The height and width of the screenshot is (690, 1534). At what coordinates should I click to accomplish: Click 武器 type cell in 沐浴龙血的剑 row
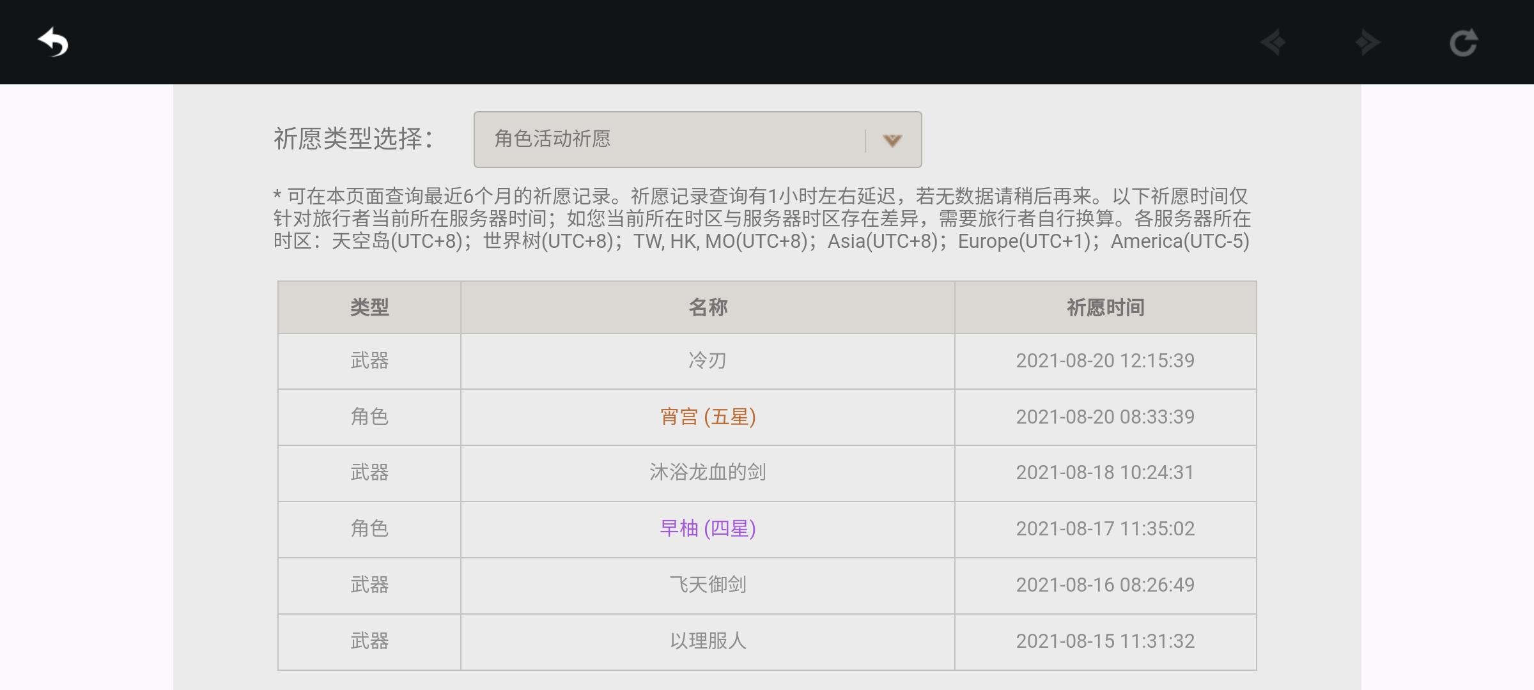369,473
